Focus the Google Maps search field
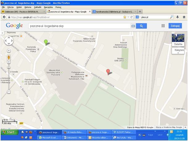This screenshot has height=141, width=188. pyautogui.click(x=79, y=26)
